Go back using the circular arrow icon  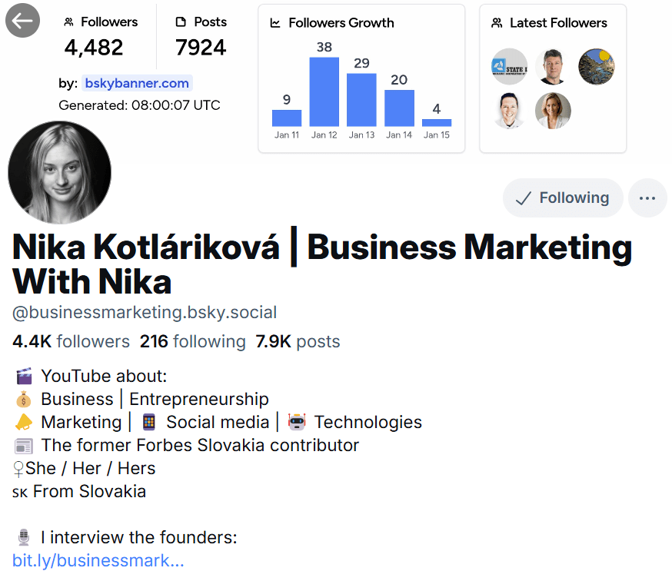pos(22,20)
